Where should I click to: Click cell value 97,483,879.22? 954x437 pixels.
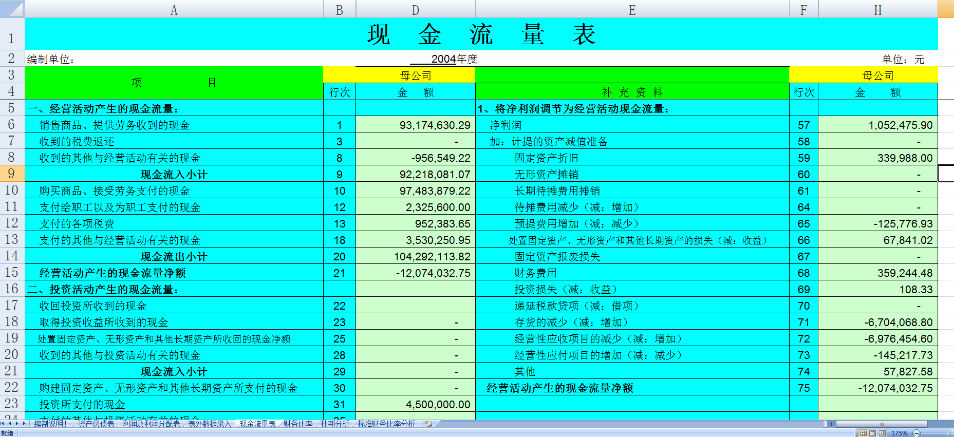[x=416, y=191]
